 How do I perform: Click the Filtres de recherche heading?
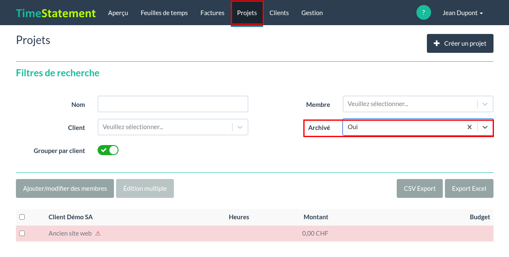pyautogui.click(x=58, y=73)
